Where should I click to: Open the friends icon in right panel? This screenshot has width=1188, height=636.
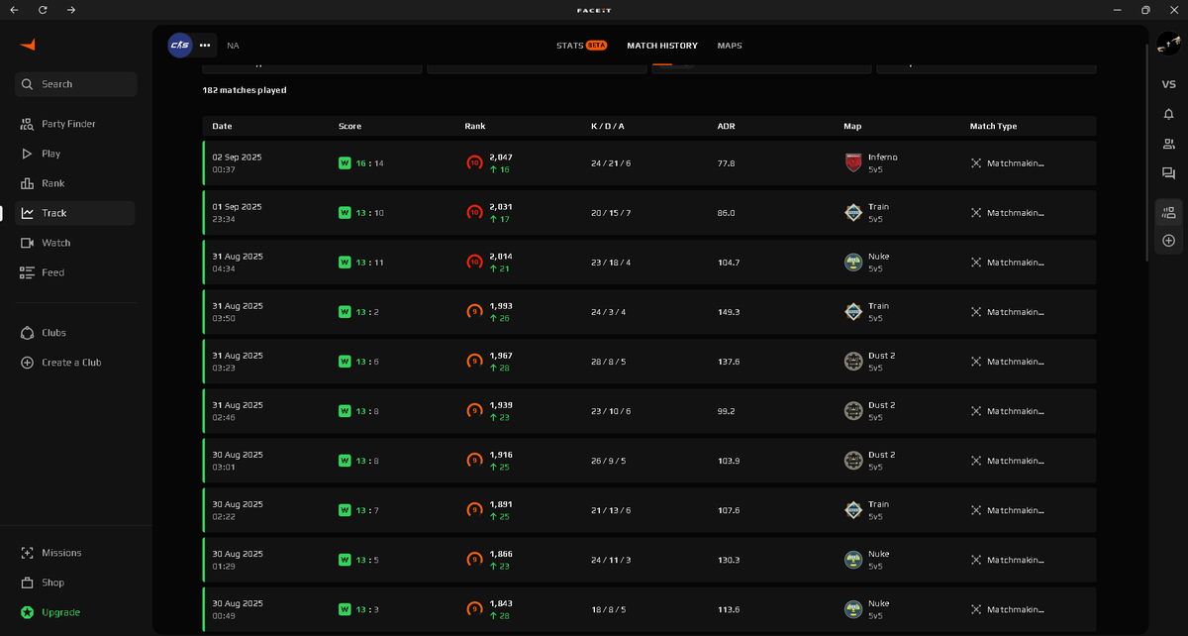point(1168,144)
